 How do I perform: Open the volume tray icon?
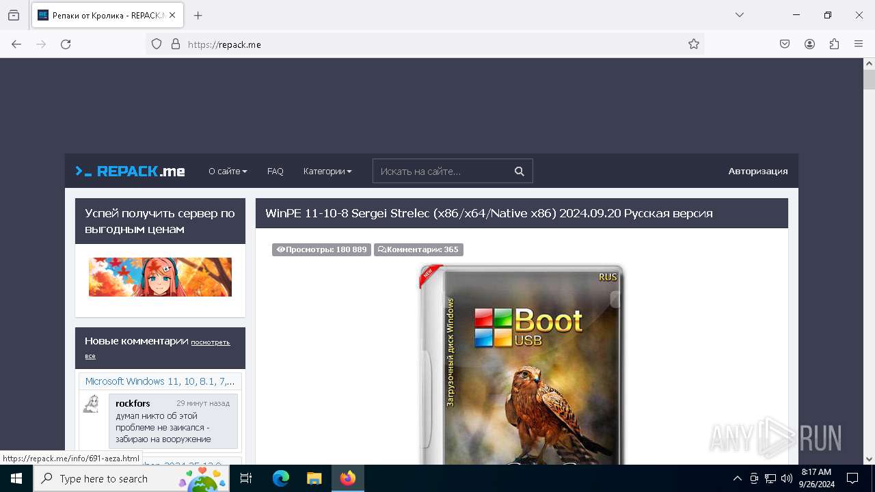[x=787, y=478]
